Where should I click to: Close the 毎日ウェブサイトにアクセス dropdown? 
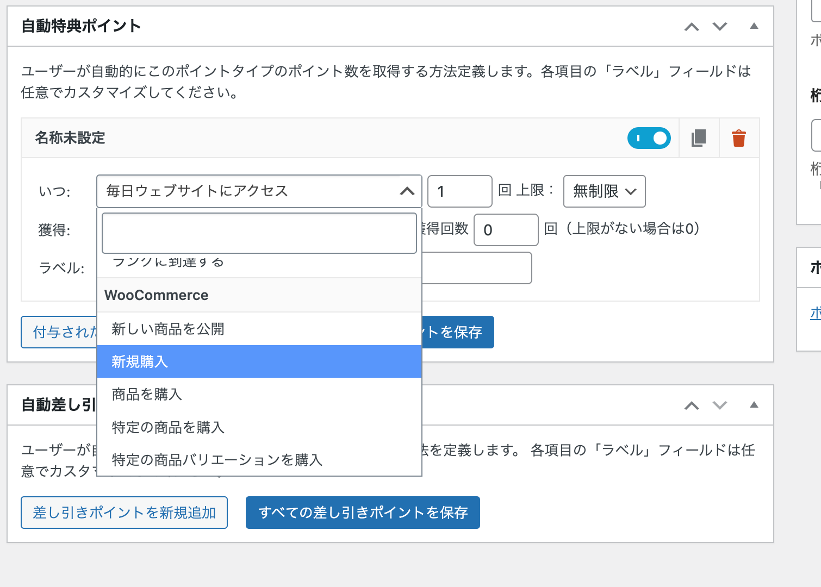(259, 191)
